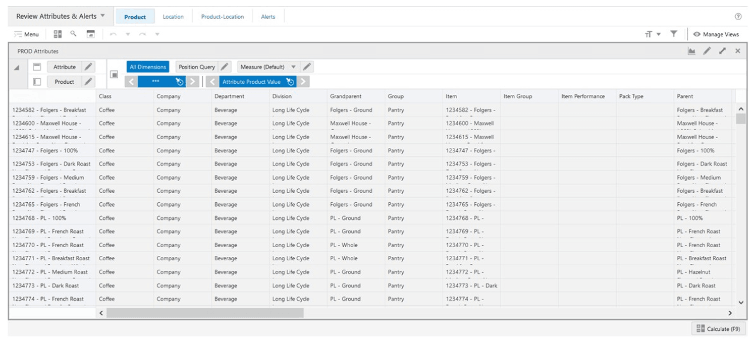Image resolution: width=753 pixels, height=342 pixels.
Task: Toggle Manage Views visibility with the eye icon
Action: [x=697, y=34]
